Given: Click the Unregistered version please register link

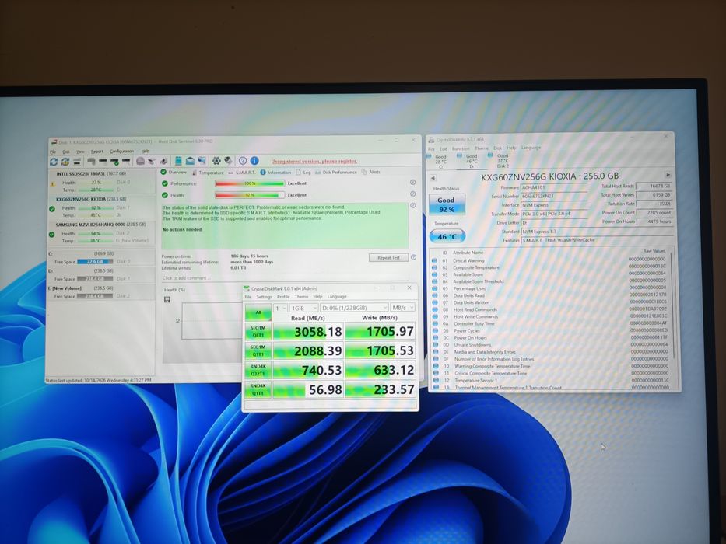Looking at the screenshot, I should [314, 162].
